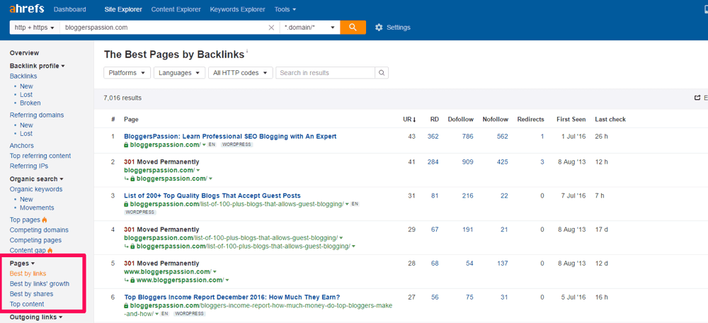Open List of 200+ Top Quality Blogs link
The height and width of the screenshot is (323, 708).
pos(212,195)
